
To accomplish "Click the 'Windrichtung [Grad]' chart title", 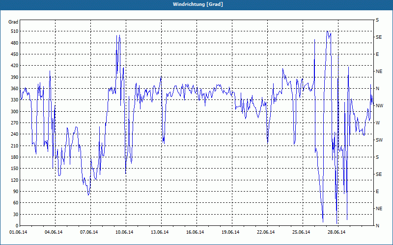I will coord(198,4).
